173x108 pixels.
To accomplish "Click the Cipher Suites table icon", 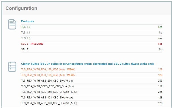I will (x=12, y=67).
